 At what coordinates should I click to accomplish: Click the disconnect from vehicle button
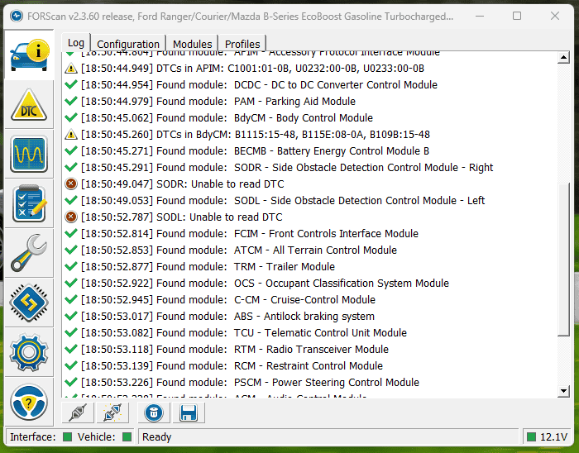tap(113, 412)
